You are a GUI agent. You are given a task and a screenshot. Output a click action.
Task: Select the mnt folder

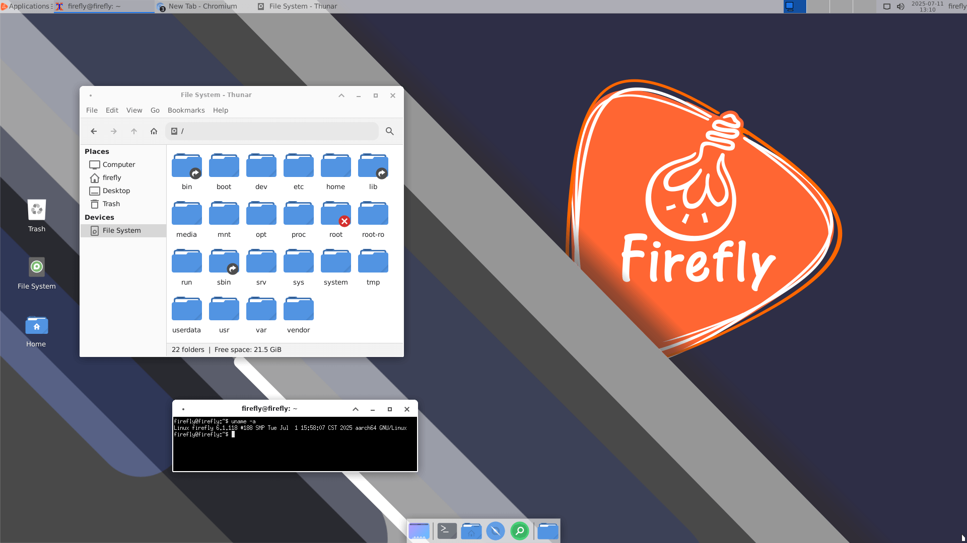pyautogui.click(x=224, y=219)
